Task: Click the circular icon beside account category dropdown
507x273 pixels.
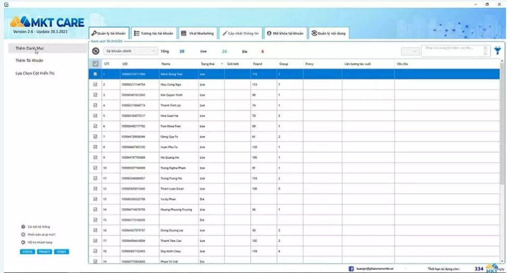Action: (x=96, y=51)
